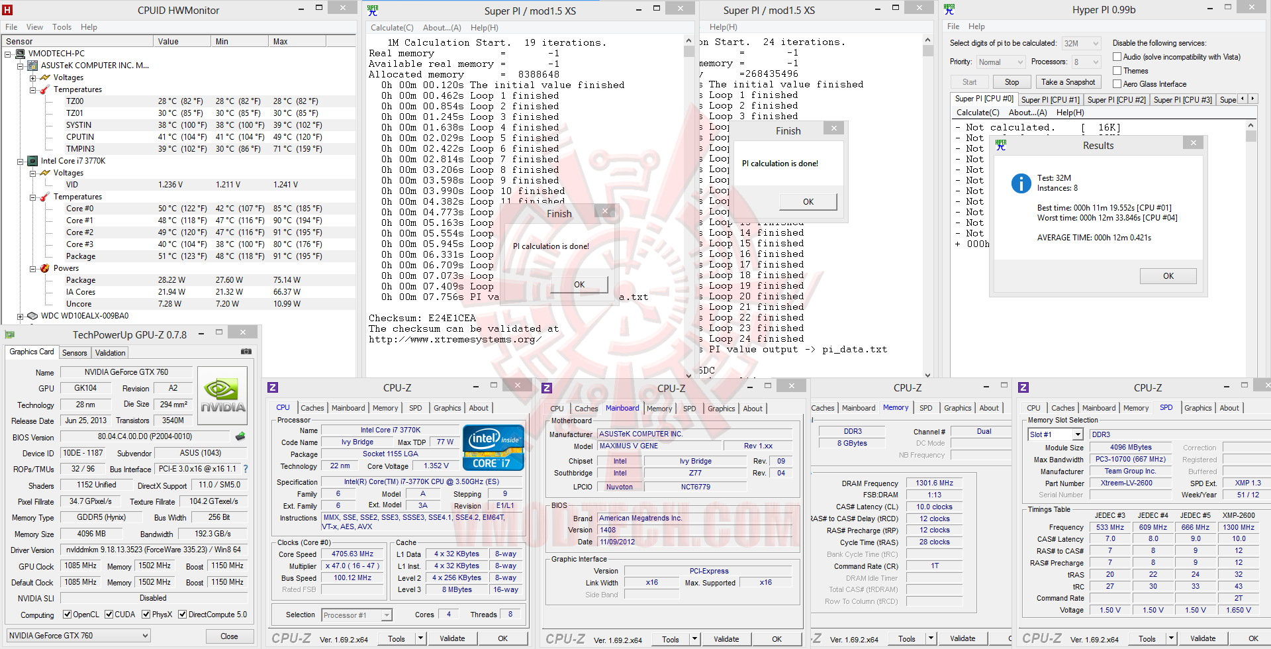This screenshot has height=649, width=1271.
Task: Open the View menu in HWMonitor
Action: tap(34, 27)
